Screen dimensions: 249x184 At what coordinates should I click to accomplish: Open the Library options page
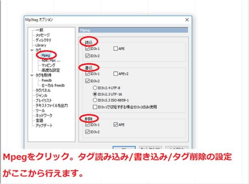(41, 45)
